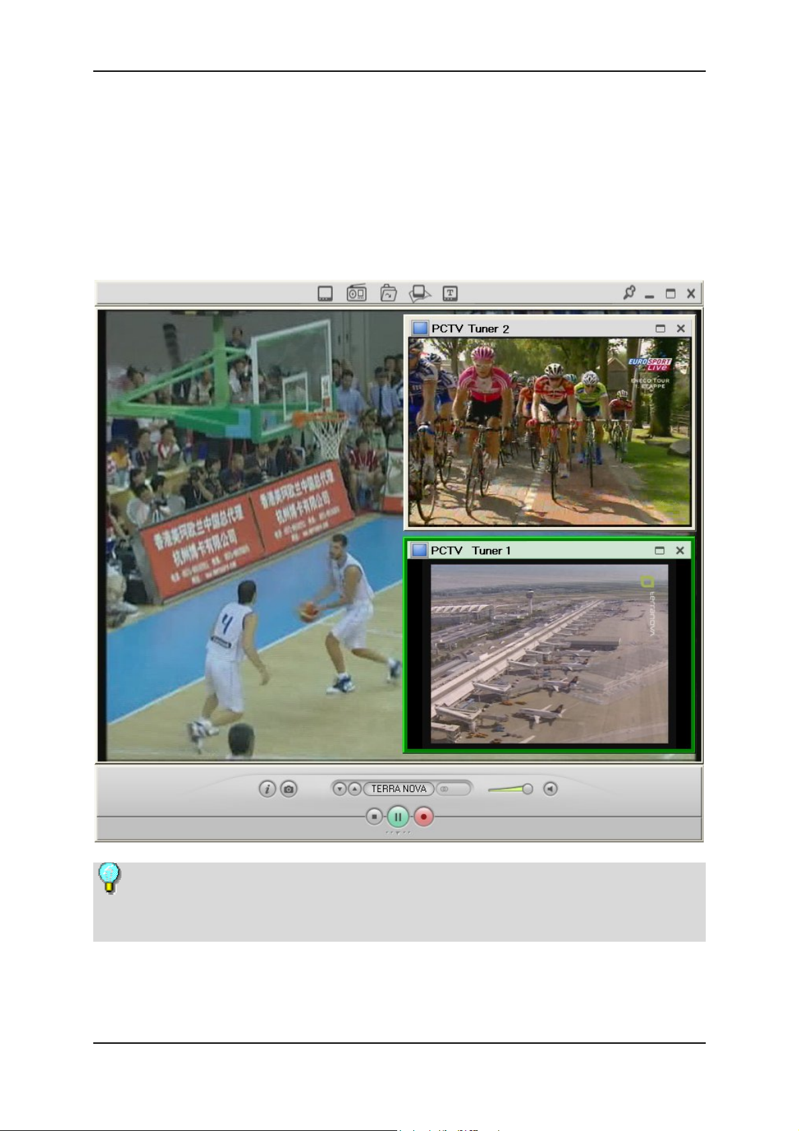
Task: Start recording with the red button
Action: [x=423, y=817]
